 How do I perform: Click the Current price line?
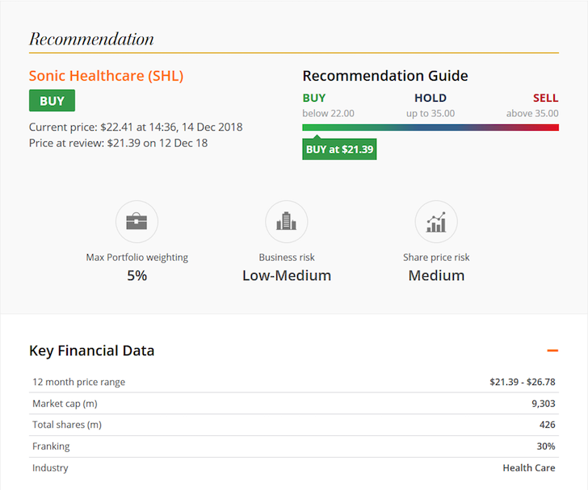136,127
